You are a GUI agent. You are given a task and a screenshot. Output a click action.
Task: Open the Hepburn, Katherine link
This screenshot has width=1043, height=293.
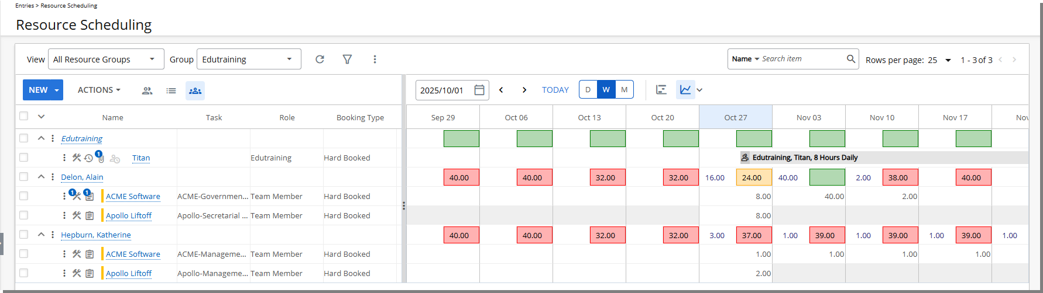(96, 235)
